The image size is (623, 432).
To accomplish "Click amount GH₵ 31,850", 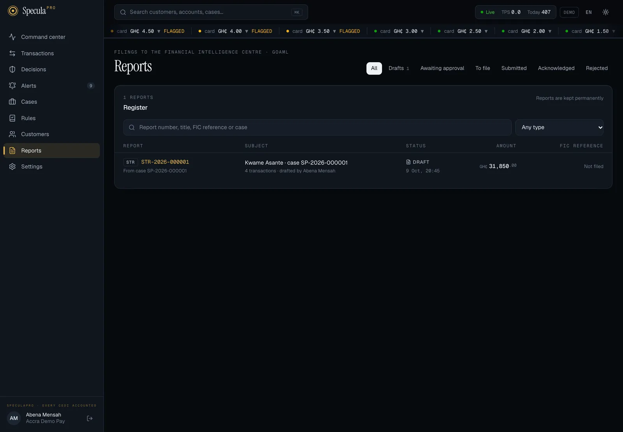I will point(498,166).
